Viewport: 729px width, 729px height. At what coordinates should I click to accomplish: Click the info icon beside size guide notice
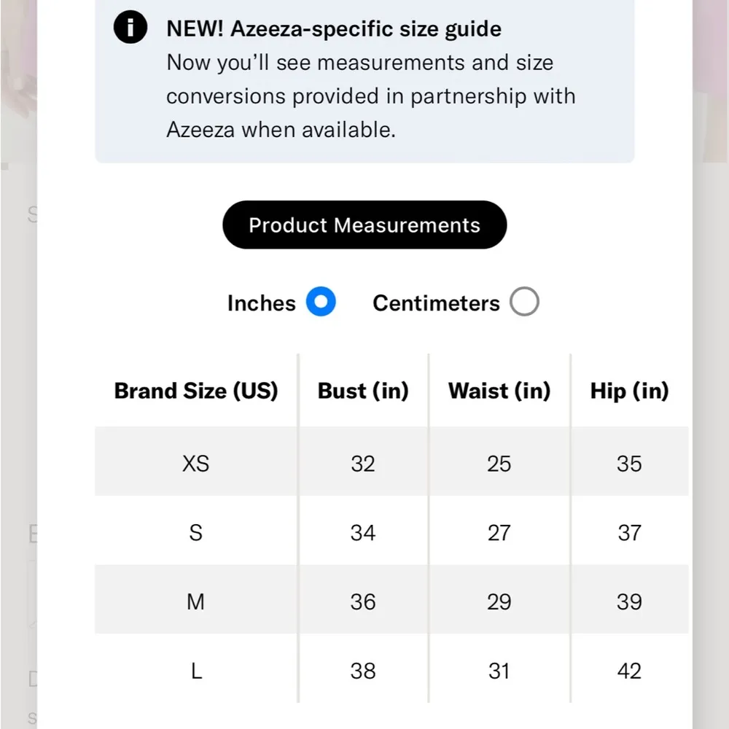point(130,28)
